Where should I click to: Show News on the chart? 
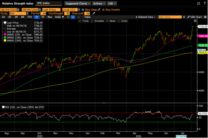tap(111, 21)
